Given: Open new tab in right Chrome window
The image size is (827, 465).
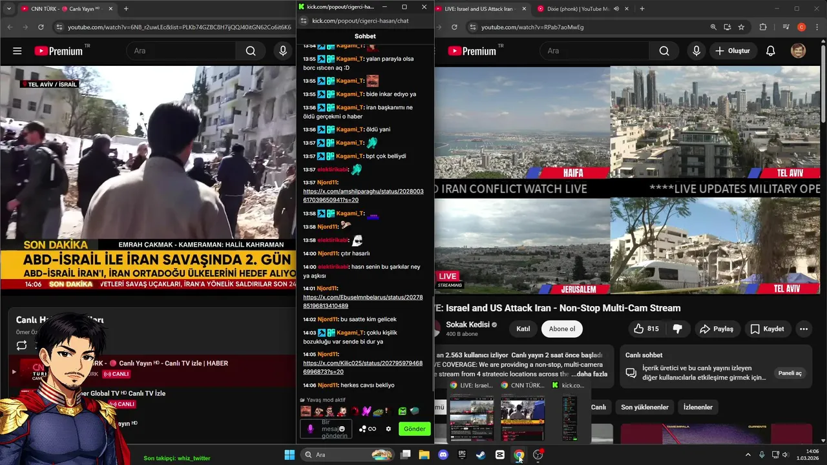Looking at the screenshot, I should tap(642, 9).
